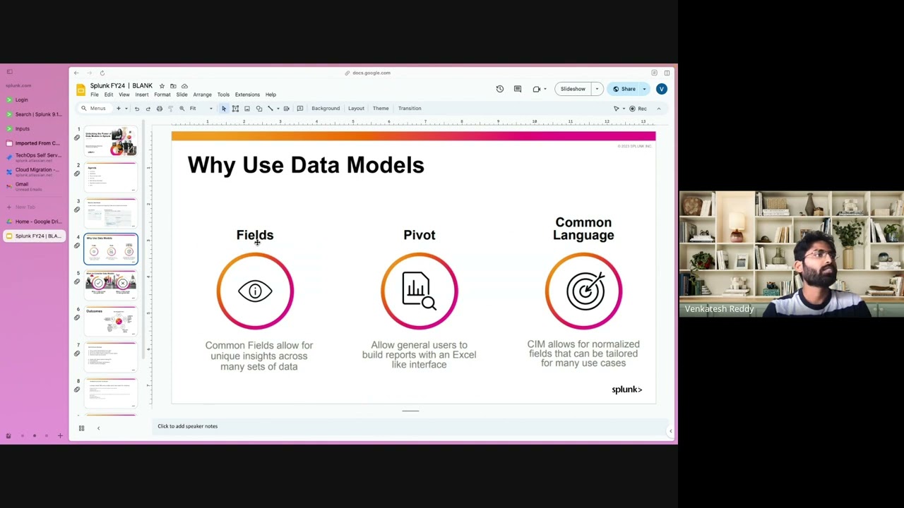Click the Menus search box
The height and width of the screenshot is (508, 904).
click(94, 109)
